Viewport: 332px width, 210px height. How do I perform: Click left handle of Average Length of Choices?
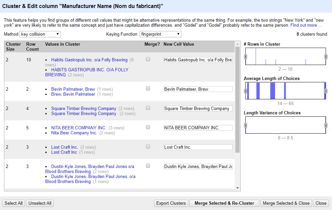pos(245,91)
